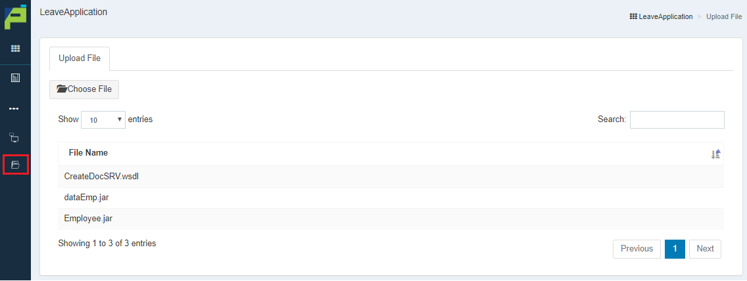Screen dimensions: 747x281
Task: Open the file upload folder sidebar icon
Action: tap(15, 165)
